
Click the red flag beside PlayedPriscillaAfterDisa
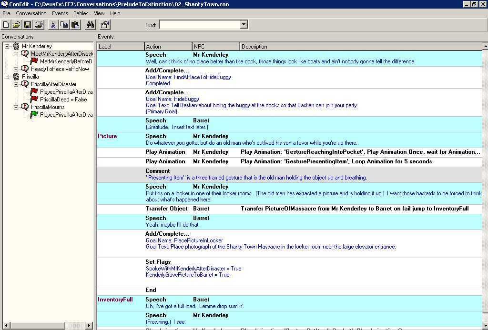coord(34,92)
